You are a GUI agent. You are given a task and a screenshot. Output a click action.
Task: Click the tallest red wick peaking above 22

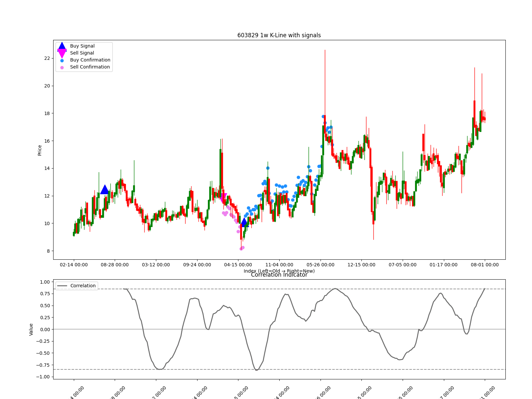point(325,83)
